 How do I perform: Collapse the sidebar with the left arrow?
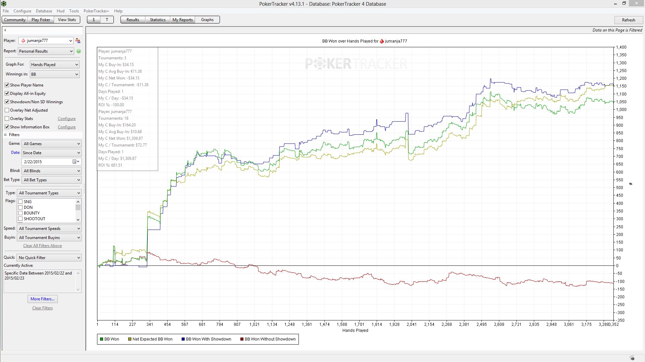(5, 30)
